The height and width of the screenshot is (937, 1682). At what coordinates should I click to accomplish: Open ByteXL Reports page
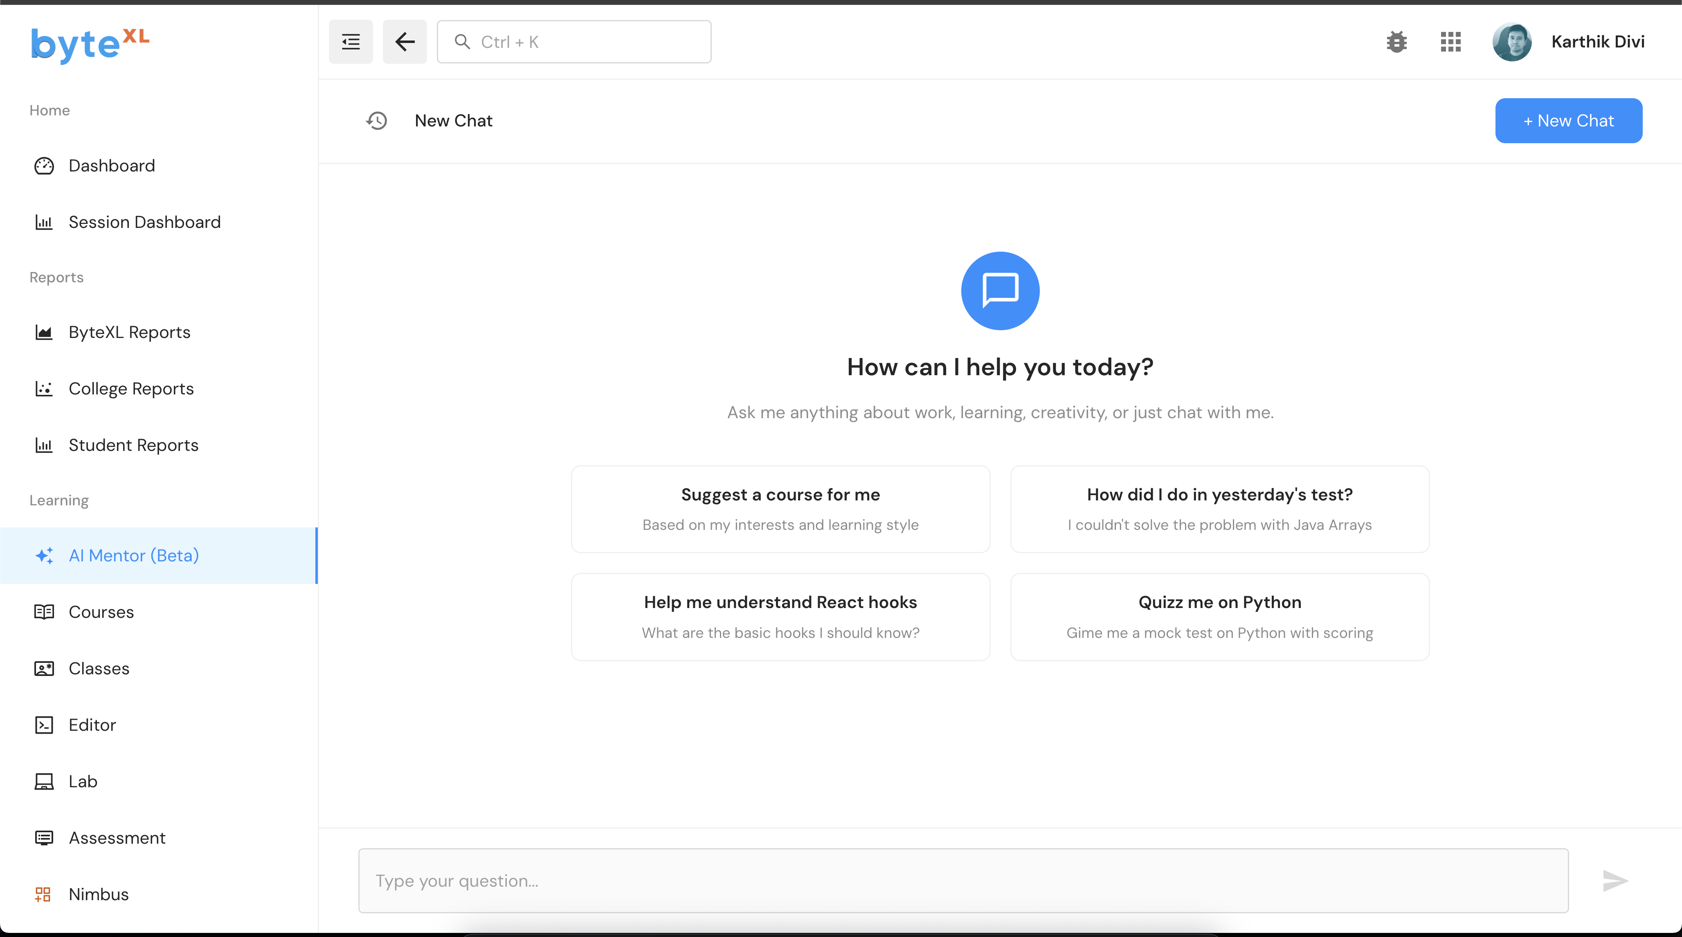[x=129, y=332]
